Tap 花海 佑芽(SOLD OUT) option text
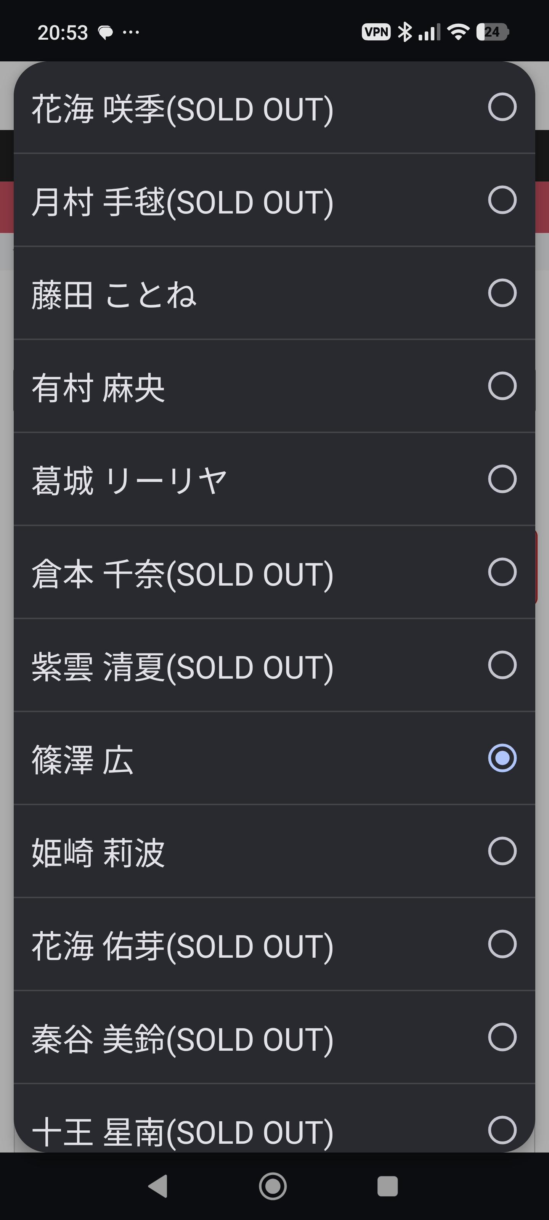Viewport: 549px width, 1220px height. pos(182,945)
